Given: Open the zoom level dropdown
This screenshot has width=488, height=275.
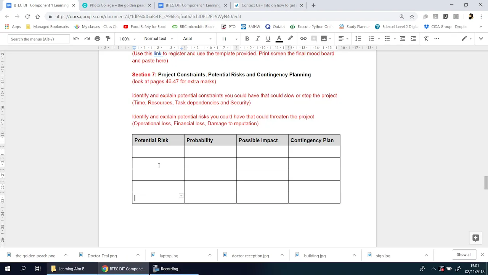Looking at the screenshot, I should coord(127,39).
